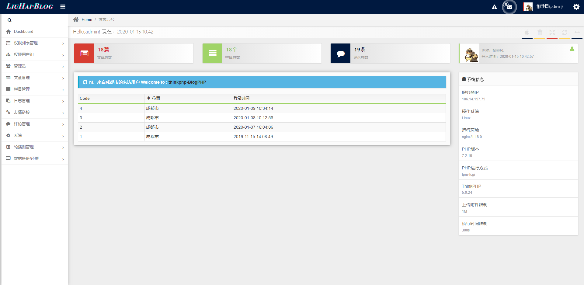This screenshot has width=584, height=285.
Task: Click the refresh icon in the page toolbar
Action: pyautogui.click(x=565, y=32)
